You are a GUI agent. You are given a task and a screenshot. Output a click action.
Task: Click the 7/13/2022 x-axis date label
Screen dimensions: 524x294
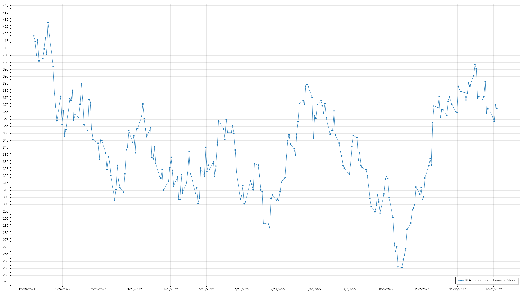(278, 289)
